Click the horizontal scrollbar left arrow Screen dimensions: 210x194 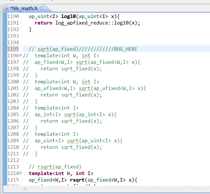(x=25, y=189)
